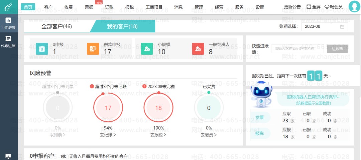Switch to 我的客户(18) tab
361x160 pixels.
coord(122,26)
